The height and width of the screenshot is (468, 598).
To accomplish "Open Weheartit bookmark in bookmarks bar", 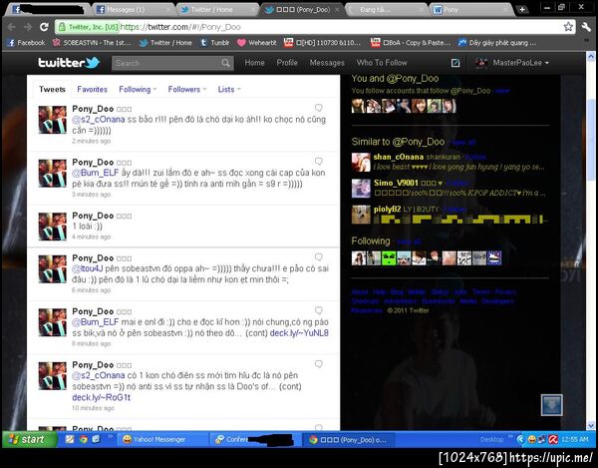I will (x=257, y=43).
